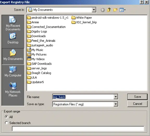This screenshot has height=136, width=150.
Task: Select the SAP Downloads folder icon
Action: (x=29, y=64)
